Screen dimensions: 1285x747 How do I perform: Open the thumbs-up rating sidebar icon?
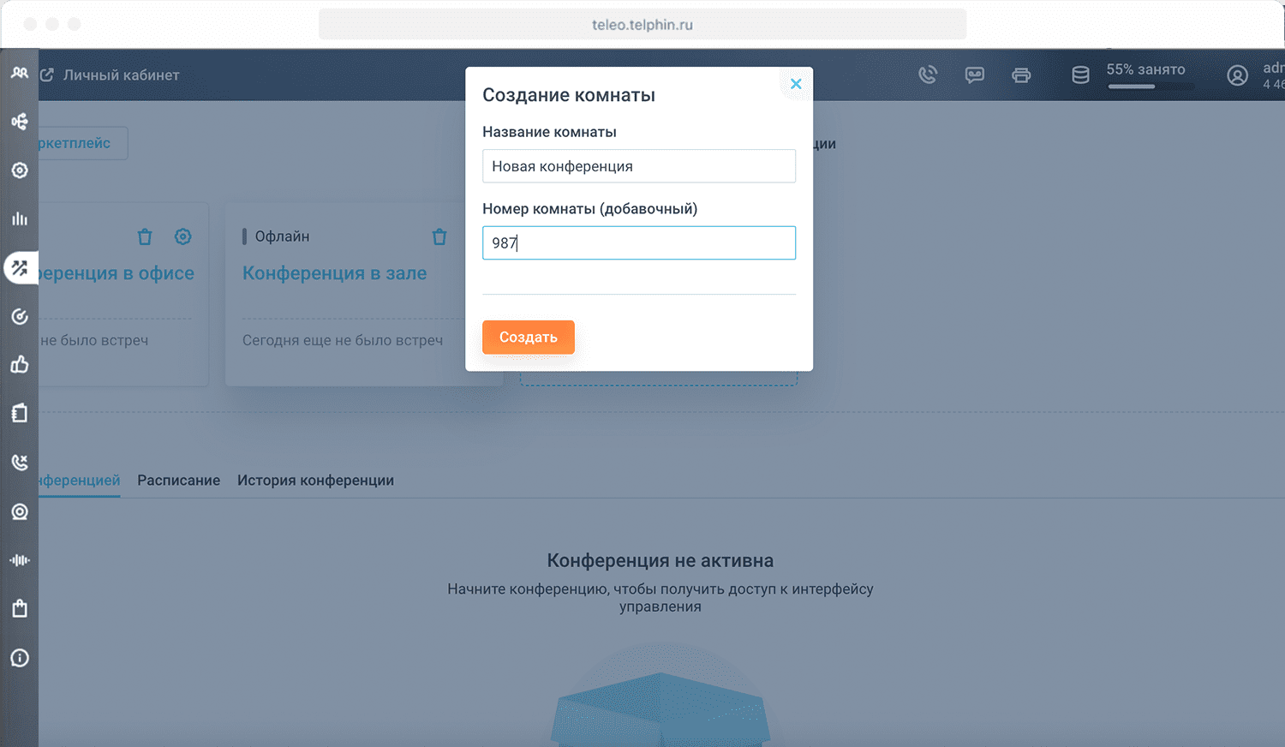pos(20,365)
